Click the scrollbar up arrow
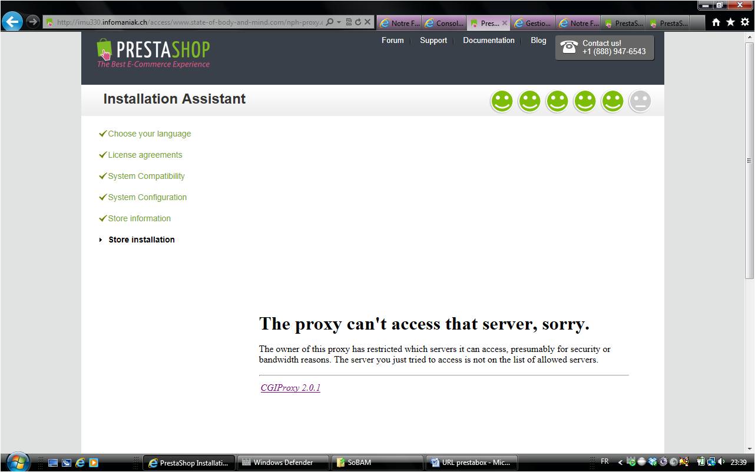755x472 pixels. (749, 36)
